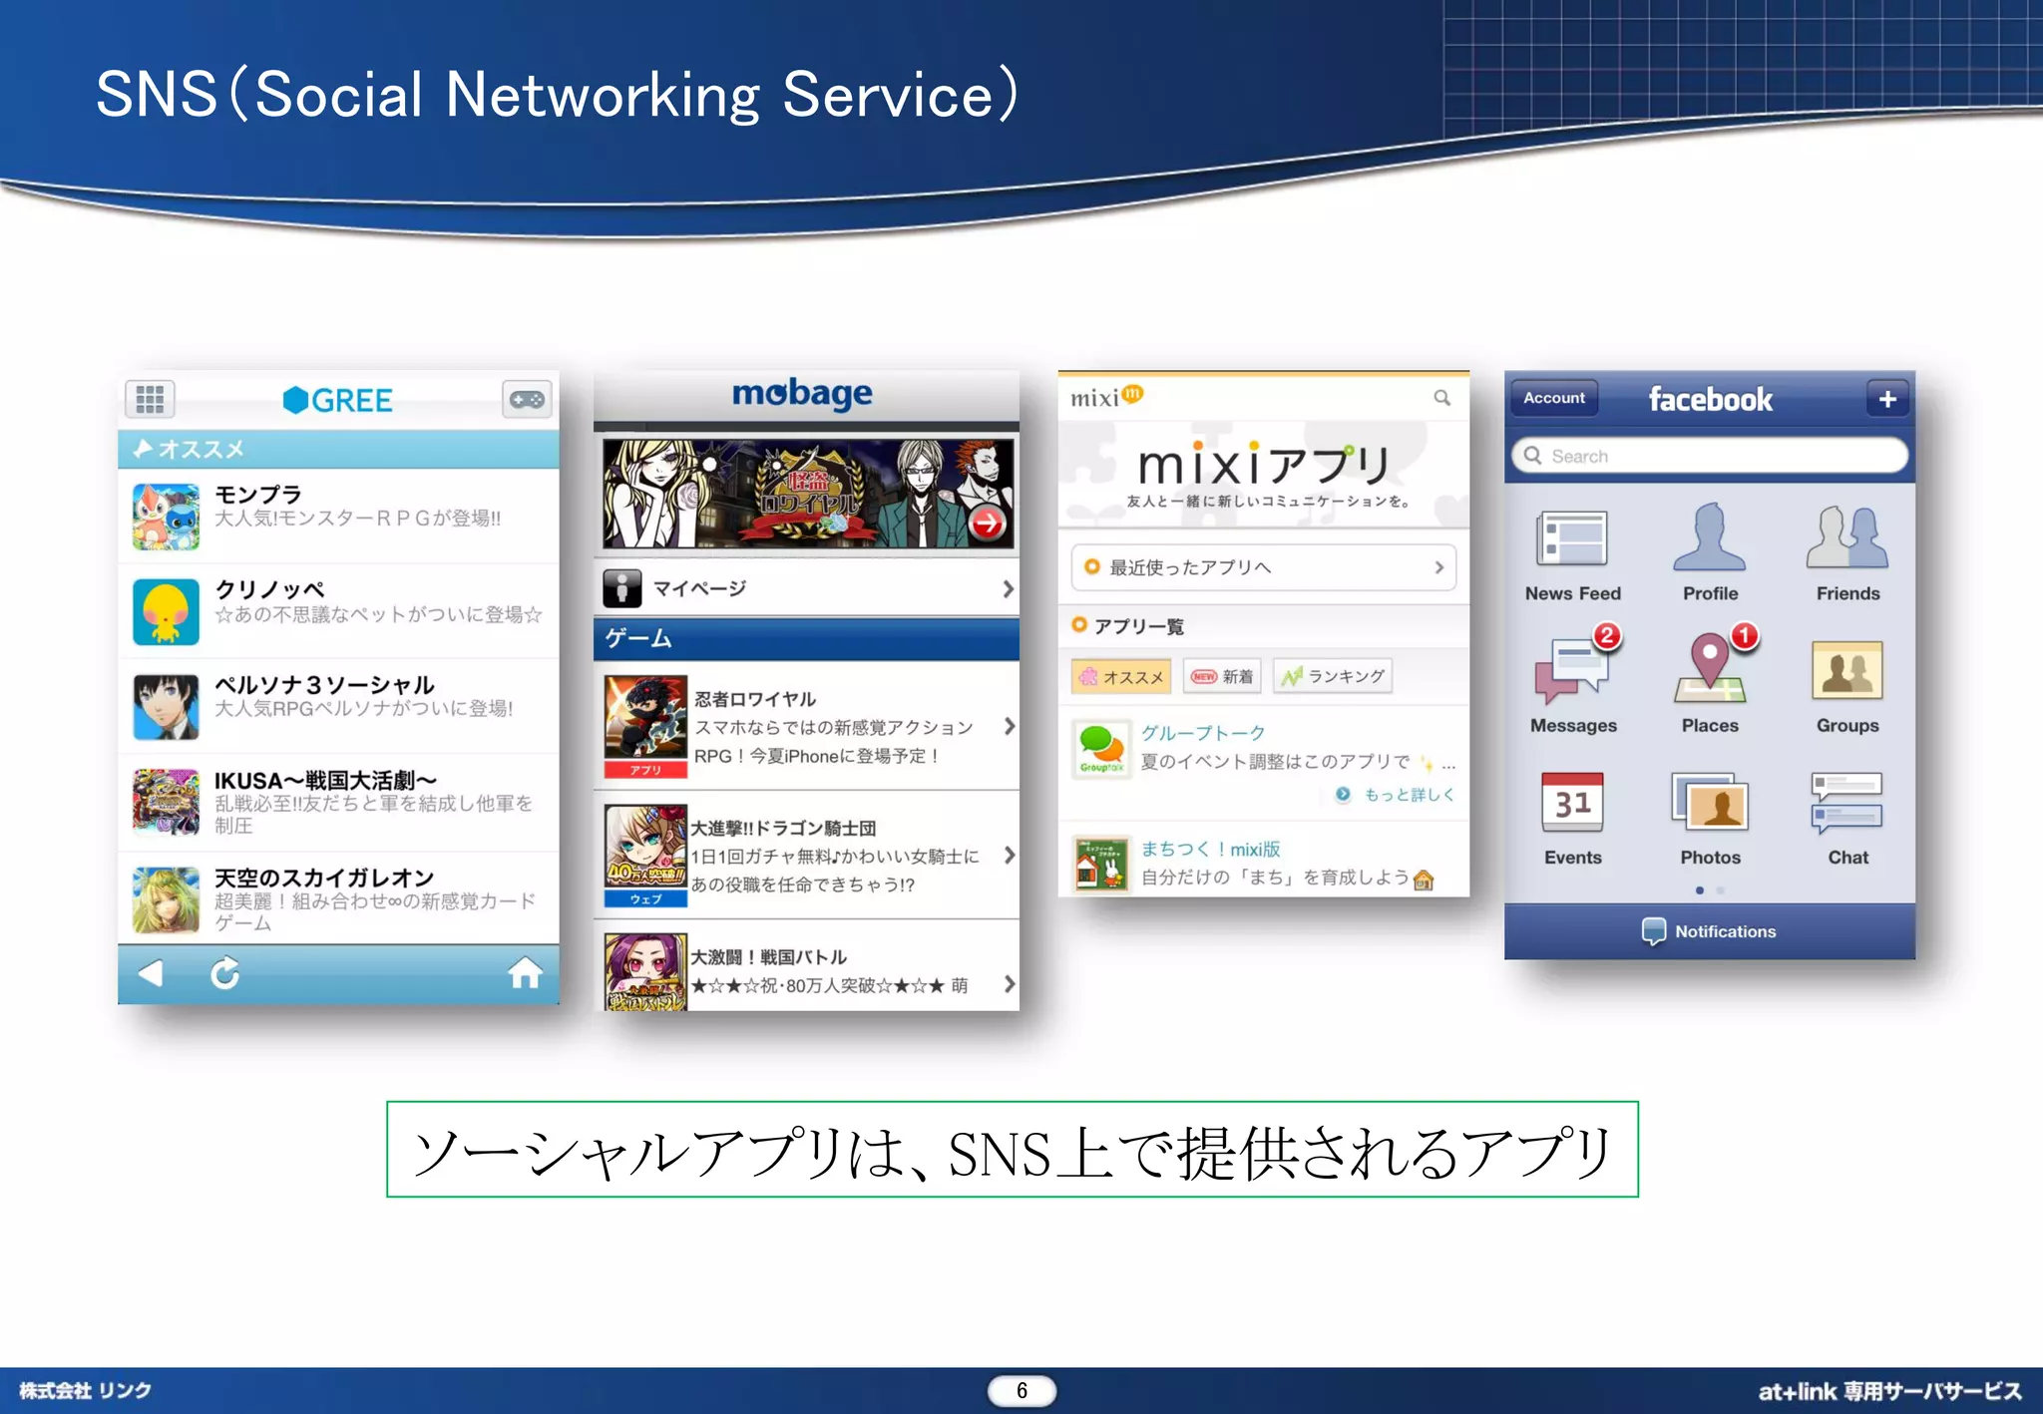Click the mixi search magnifier icon
Image resolution: width=2043 pixels, height=1414 pixels.
pos(1441,398)
